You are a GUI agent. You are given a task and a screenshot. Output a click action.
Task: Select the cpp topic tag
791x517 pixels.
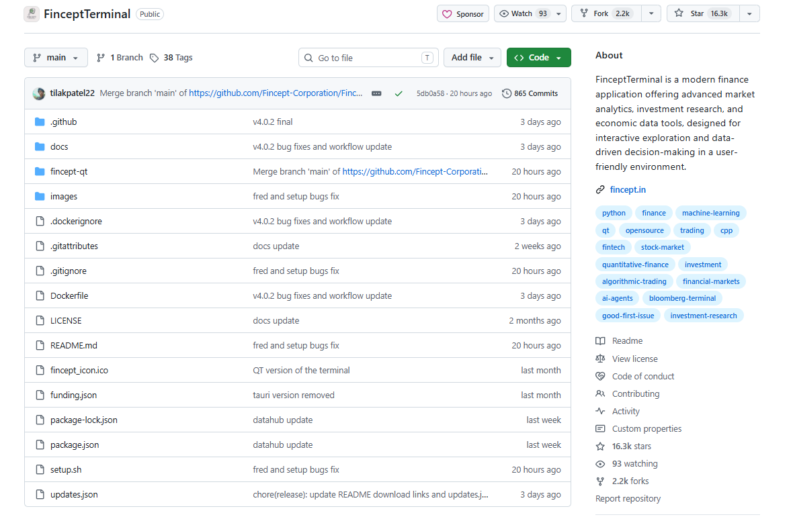[x=726, y=230]
